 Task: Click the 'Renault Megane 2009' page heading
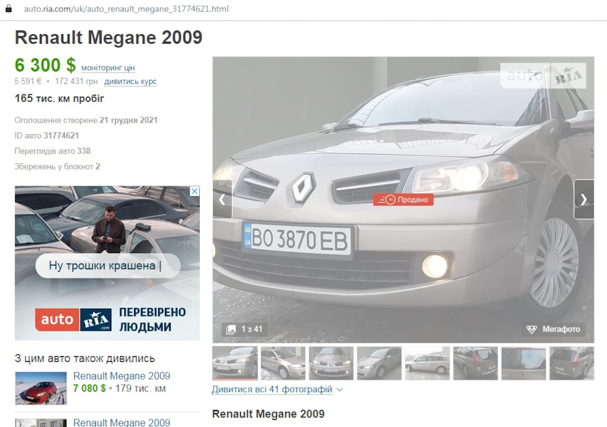point(108,37)
